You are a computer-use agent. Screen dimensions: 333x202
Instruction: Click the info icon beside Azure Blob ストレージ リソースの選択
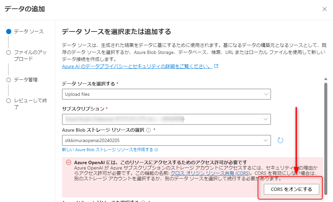point(148,130)
